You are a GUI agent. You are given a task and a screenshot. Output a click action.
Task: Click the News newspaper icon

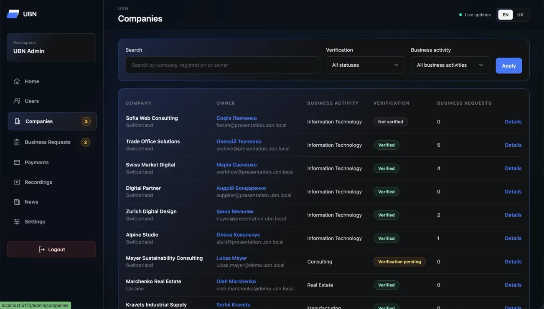17,202
